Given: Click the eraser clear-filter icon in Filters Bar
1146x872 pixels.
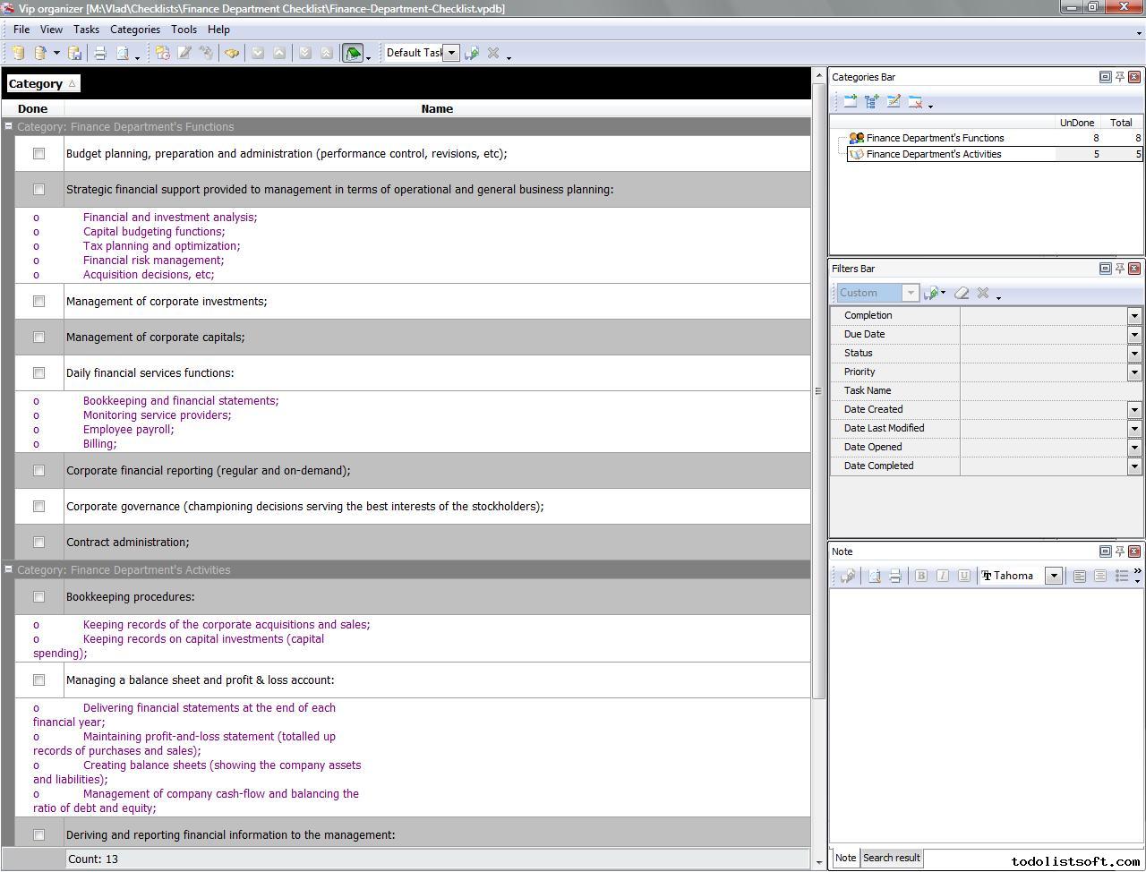Looking at the screenshot, I should click(962, 293).
